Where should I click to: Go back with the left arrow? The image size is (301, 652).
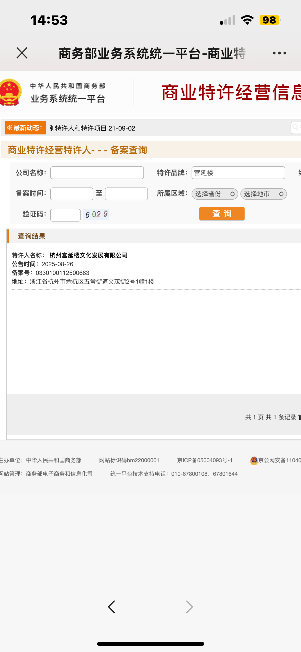pos(112,607)
